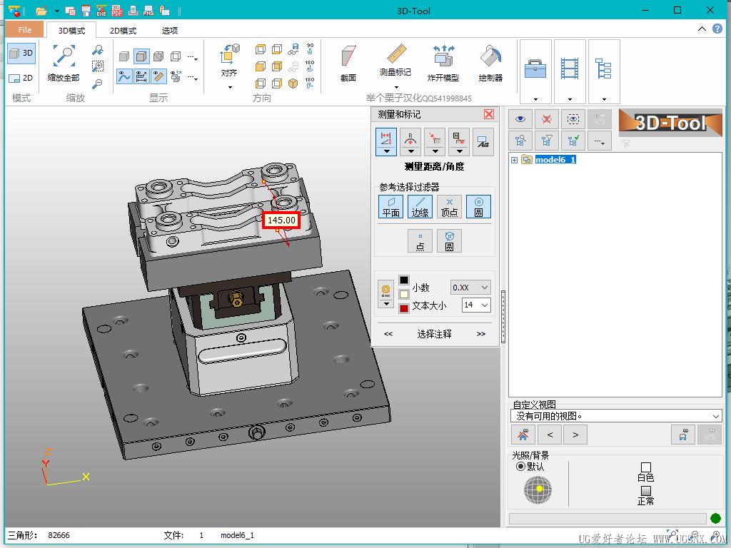Open film strip animation dropdown
This screenshot has width=731, height=548.
point(570,99)
